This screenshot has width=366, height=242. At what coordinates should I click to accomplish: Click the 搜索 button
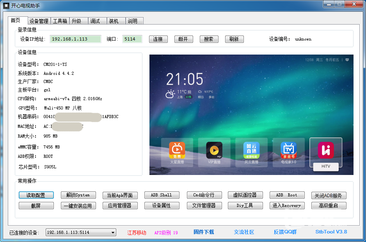click(x=209, y=39)
